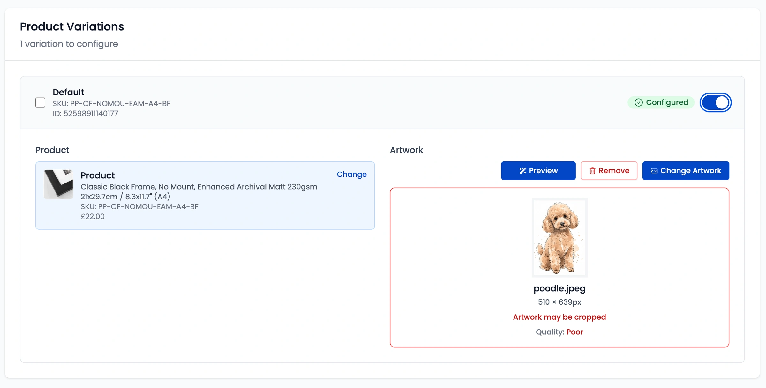
Task: Click the header SKU: PP-CF-NOMOU-EAM-A4-BF text
Action: coord(111,104)
